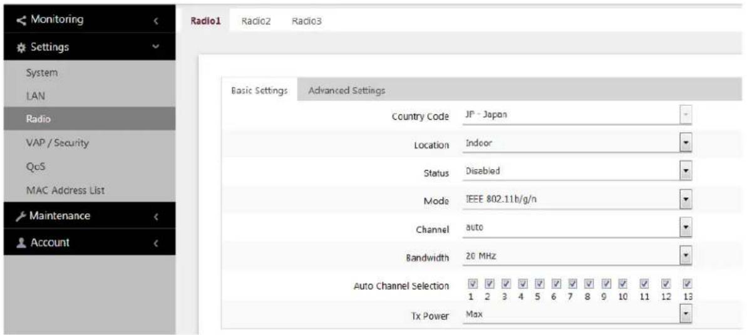Image resolution: width=747 pixels, height=335 pixels.
Task: Uncheck auto channel 13 checkbox
Action: tap(687, 284)
